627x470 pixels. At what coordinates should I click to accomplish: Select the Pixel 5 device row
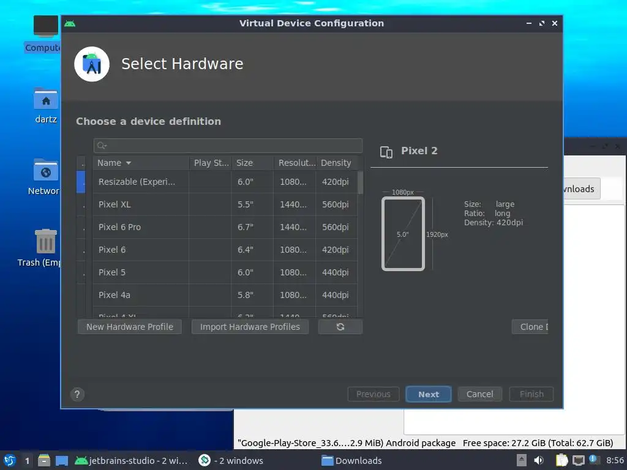pyautogui.click(x=225, y=272)
